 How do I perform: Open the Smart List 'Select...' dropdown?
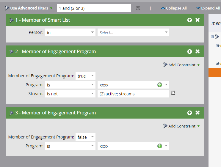pos(133,32)
